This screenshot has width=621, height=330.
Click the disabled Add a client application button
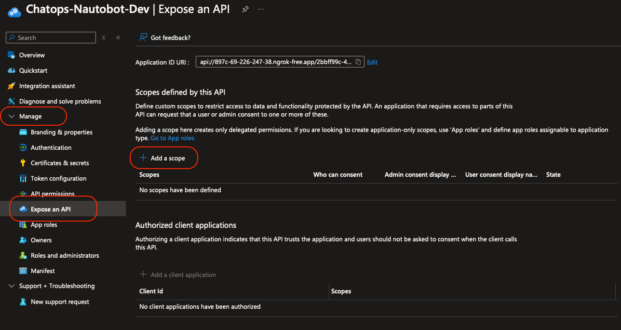(x=178, y=275)
